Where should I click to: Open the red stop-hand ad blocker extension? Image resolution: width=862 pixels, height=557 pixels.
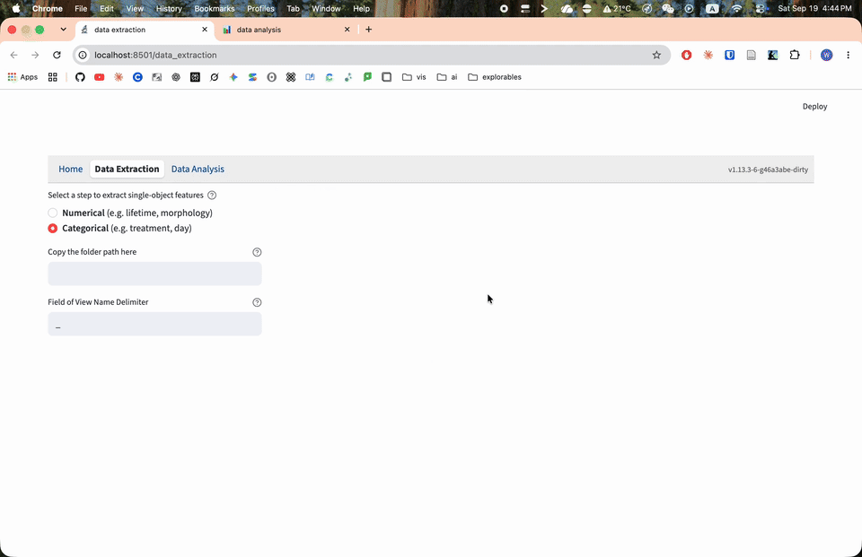[686, 55]
